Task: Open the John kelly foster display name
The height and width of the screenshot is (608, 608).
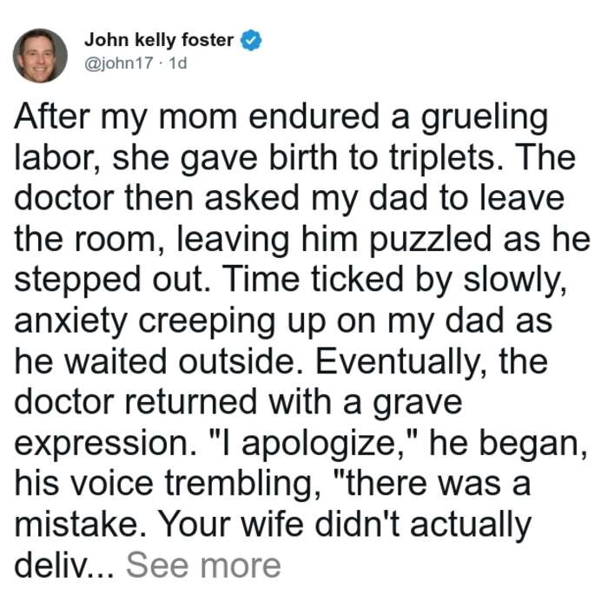Action: coord(159,40)
